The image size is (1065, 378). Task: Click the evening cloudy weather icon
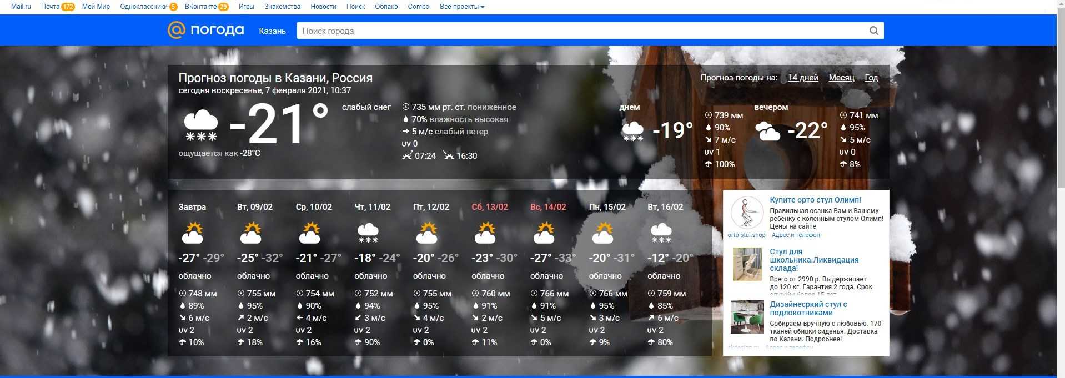(x=767, y=131)
